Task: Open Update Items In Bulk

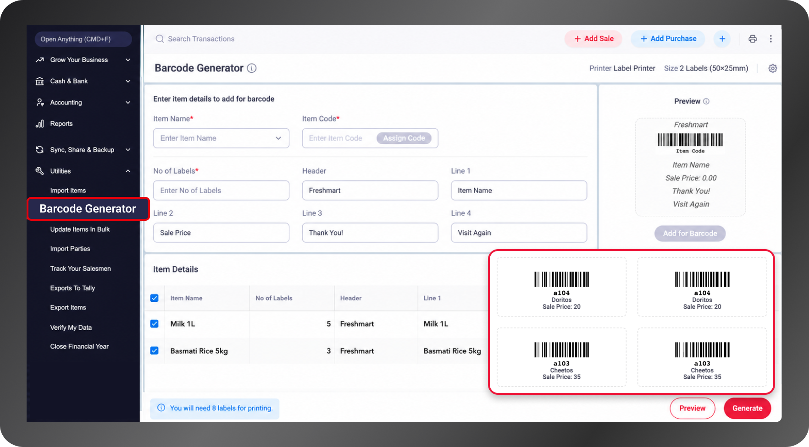Action: [x=80, y=229]
